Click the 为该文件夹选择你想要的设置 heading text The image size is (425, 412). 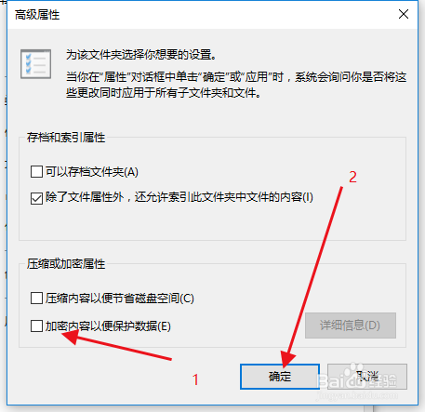coord(141,55)
